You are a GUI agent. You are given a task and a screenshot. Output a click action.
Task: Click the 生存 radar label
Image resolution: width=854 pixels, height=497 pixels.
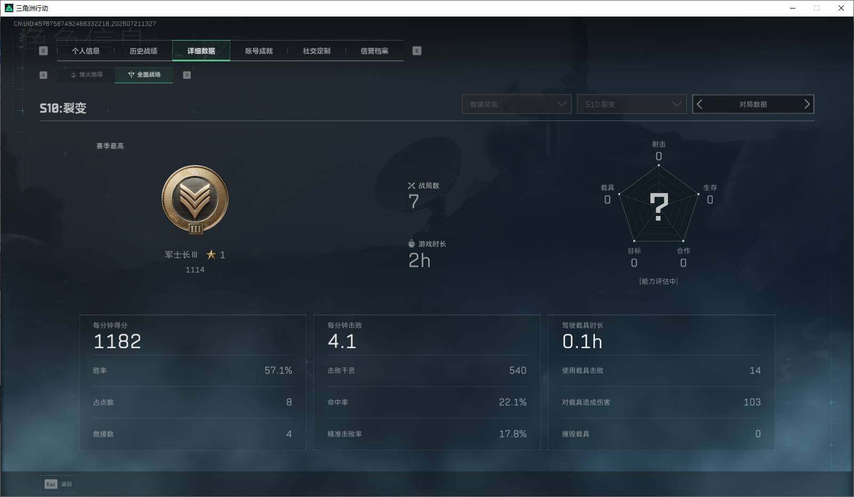710,188
